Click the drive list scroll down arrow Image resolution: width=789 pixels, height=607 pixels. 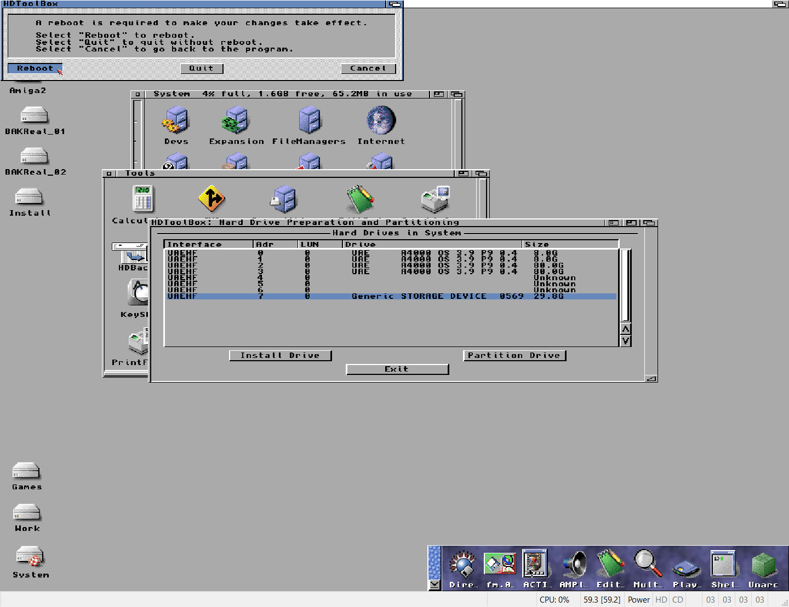click(x=626, y=341)
